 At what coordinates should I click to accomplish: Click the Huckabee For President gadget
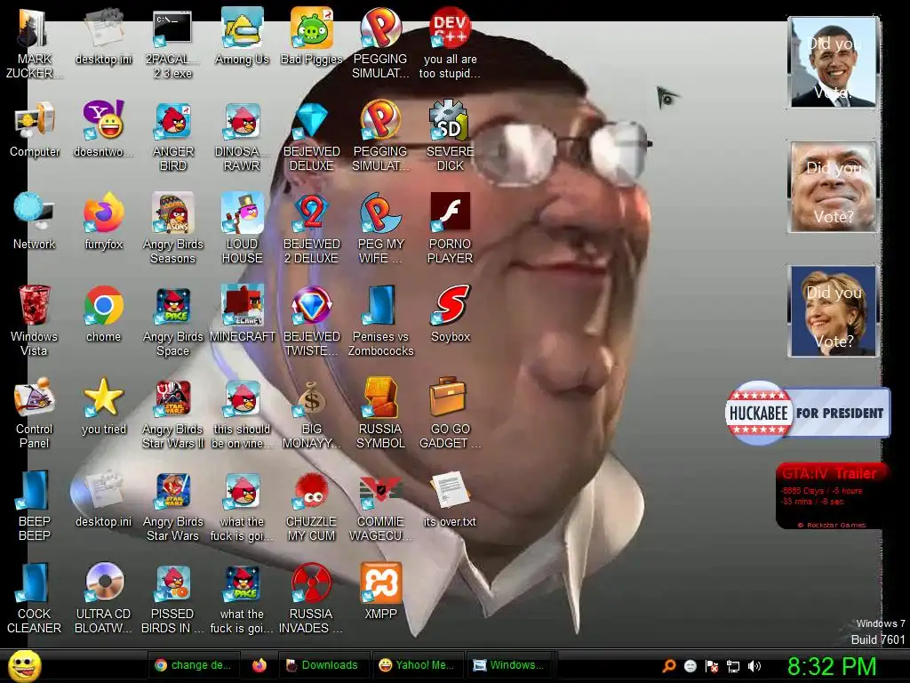pos(807,413)
